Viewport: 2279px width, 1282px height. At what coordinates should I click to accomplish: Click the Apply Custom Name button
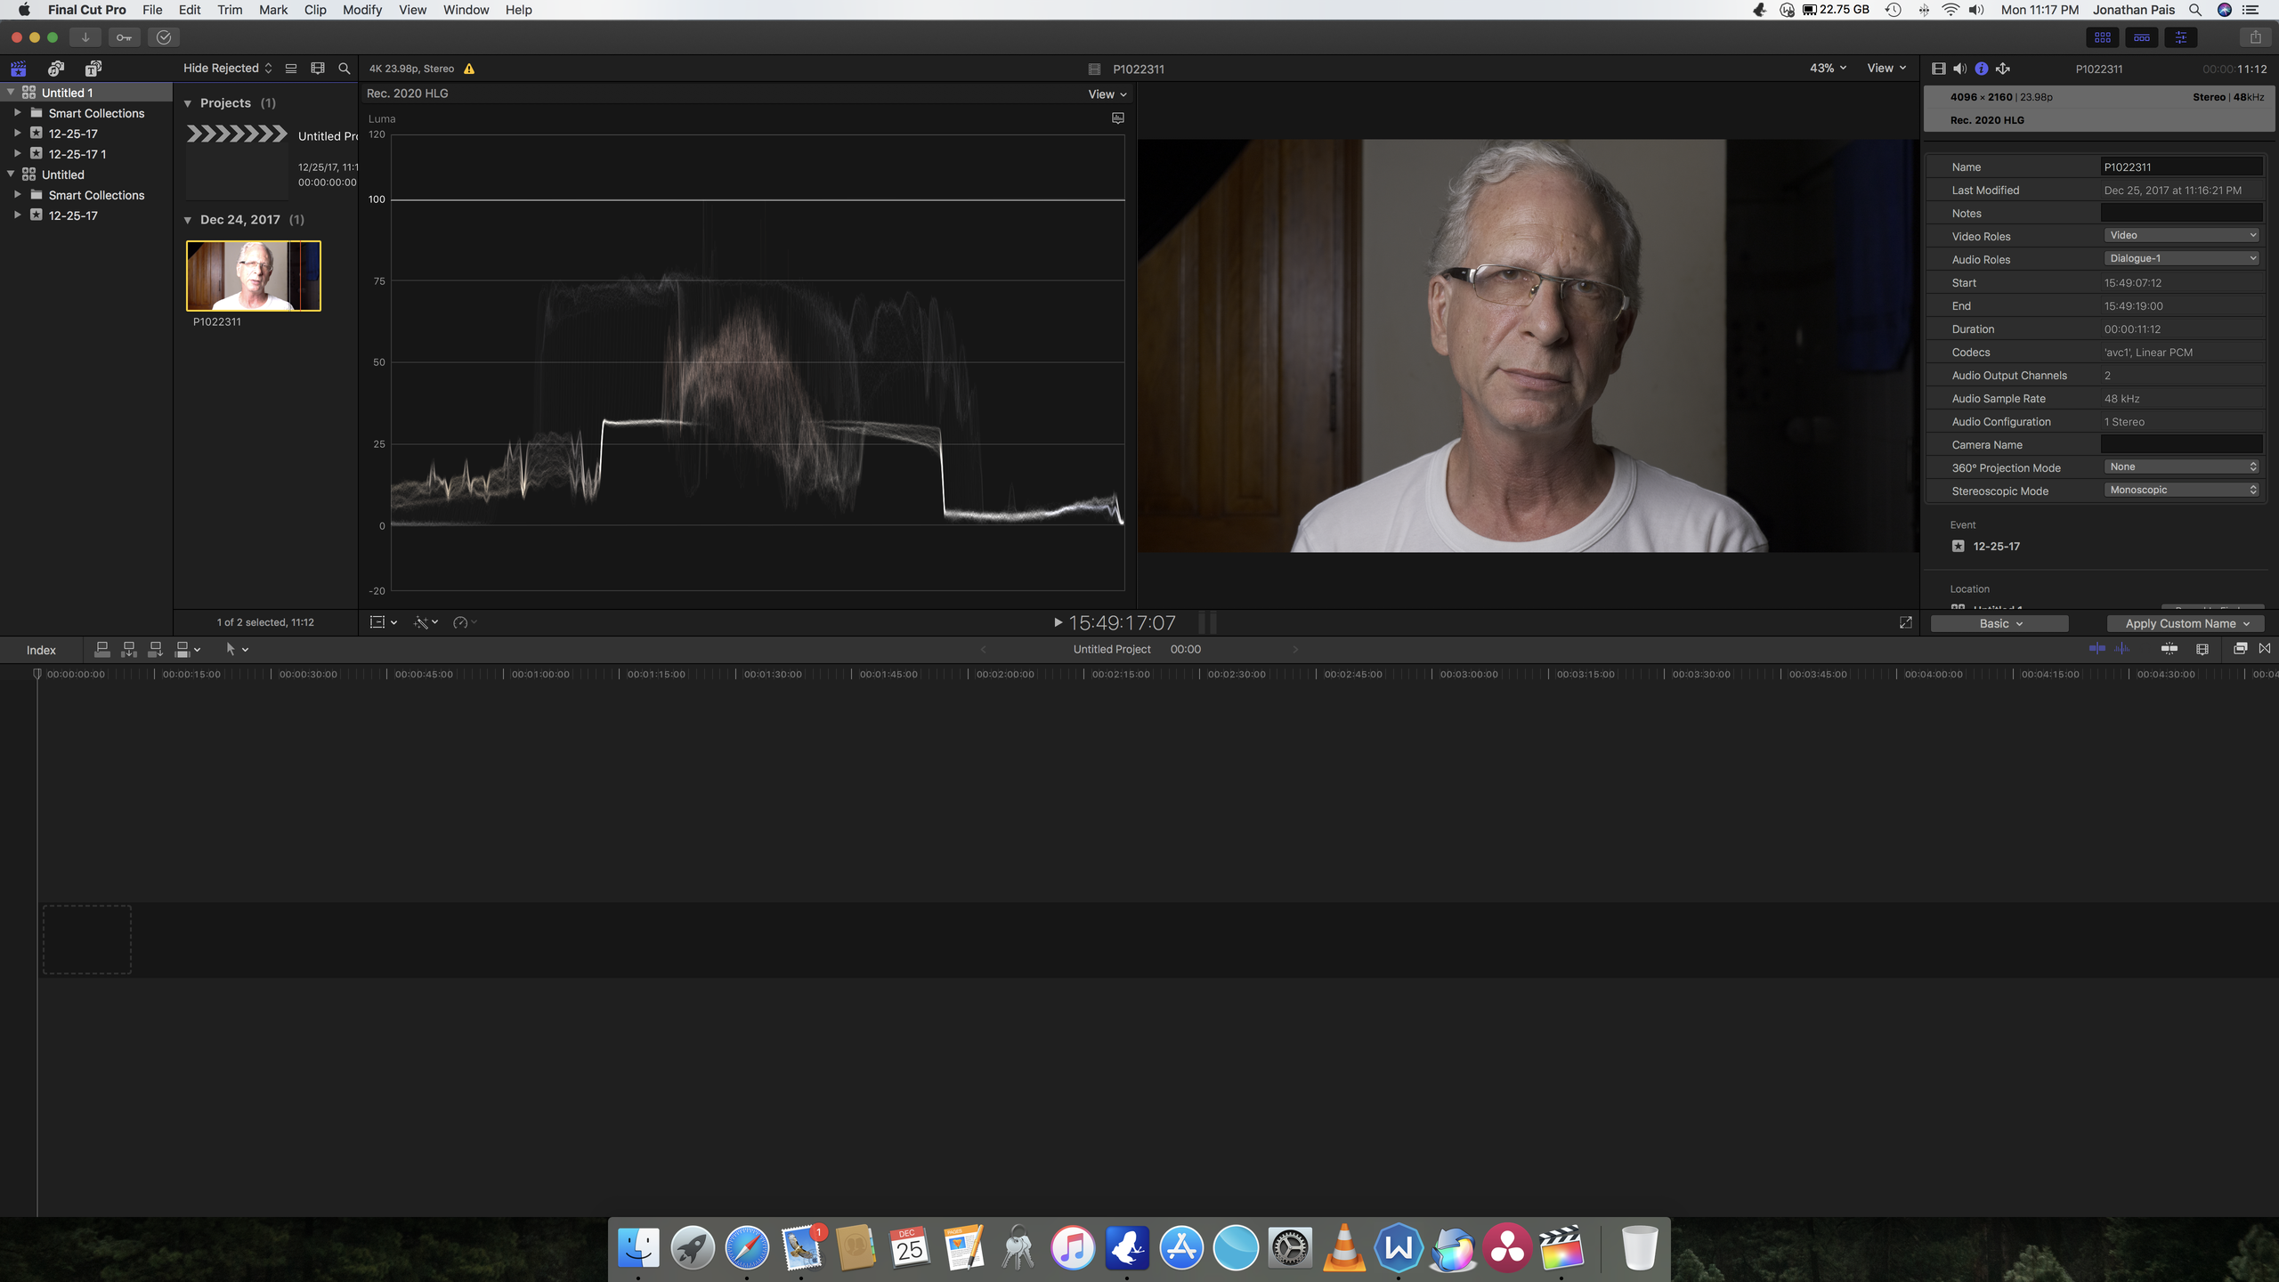tap(2186, 623)
